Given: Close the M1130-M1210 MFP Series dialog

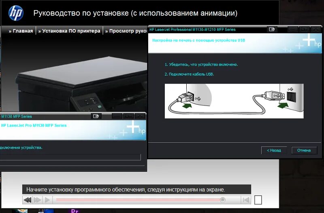Looking at the screenshot, I should point(315,29).
